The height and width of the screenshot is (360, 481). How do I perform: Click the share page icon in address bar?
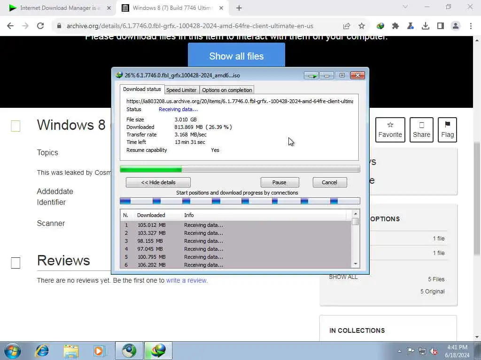[347, 26]
